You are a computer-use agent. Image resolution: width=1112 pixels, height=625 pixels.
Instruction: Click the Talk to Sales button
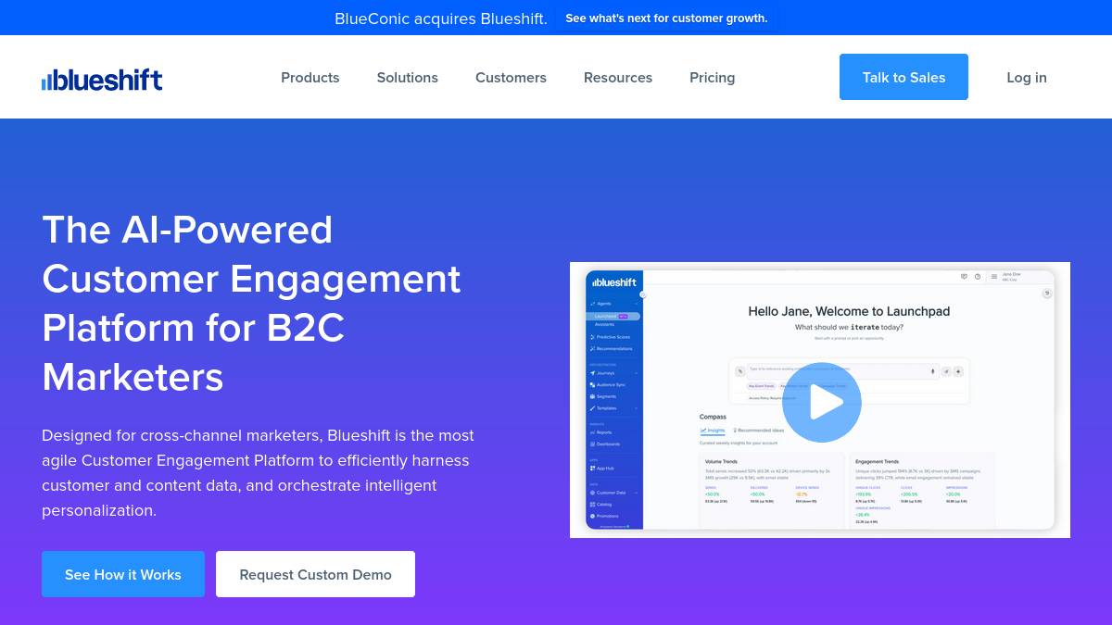(903, 77)
